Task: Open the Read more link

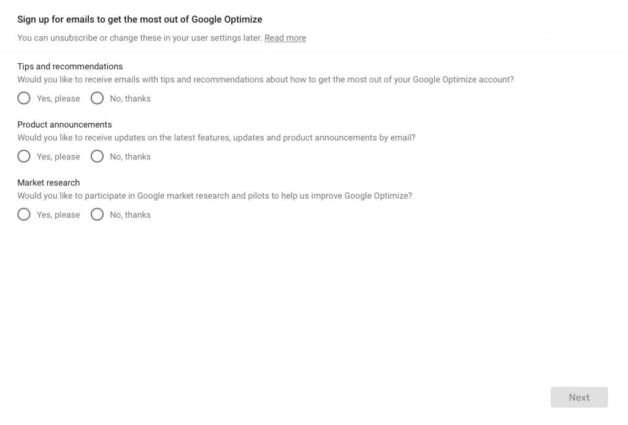Action: 285,37
